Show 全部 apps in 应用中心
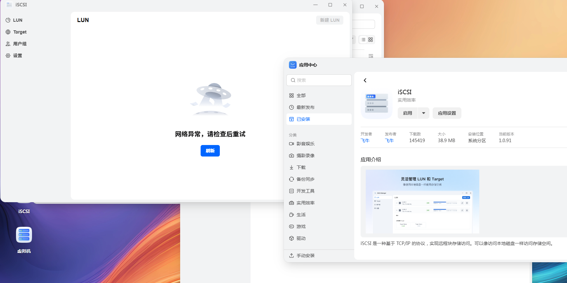The width and height of the screenshot is (567, 283). [x=319, y=96]
